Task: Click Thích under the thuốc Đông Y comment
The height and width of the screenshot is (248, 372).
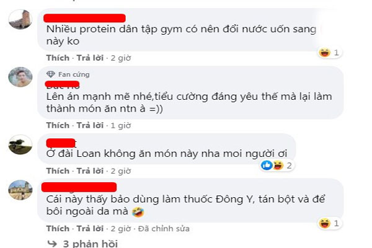Action: tap(58, 229)
